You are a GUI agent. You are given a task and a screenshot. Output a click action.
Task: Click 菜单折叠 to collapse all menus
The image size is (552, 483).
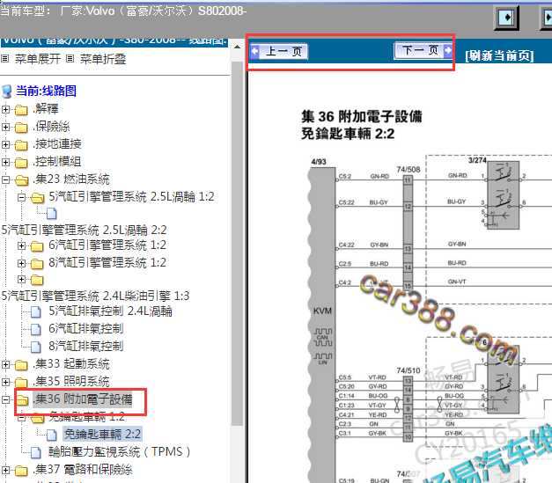point(103,59)
